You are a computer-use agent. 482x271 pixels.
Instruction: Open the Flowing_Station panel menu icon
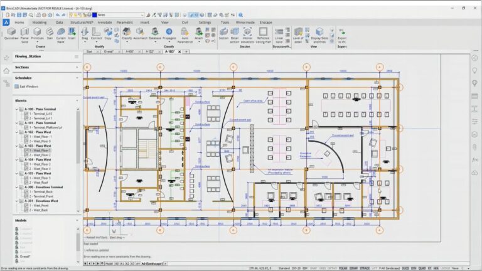click(x=77, y=56)
